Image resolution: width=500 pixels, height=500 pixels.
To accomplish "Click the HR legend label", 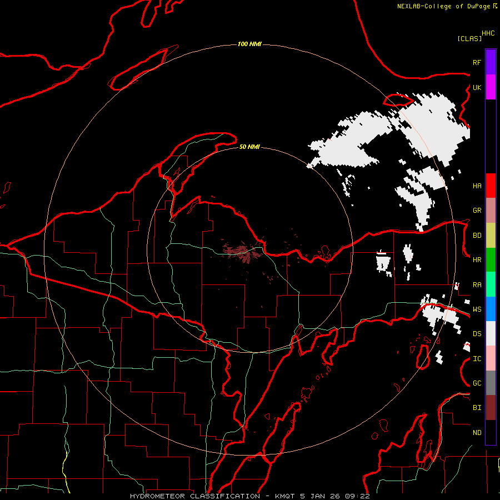I will coord(477,260).
